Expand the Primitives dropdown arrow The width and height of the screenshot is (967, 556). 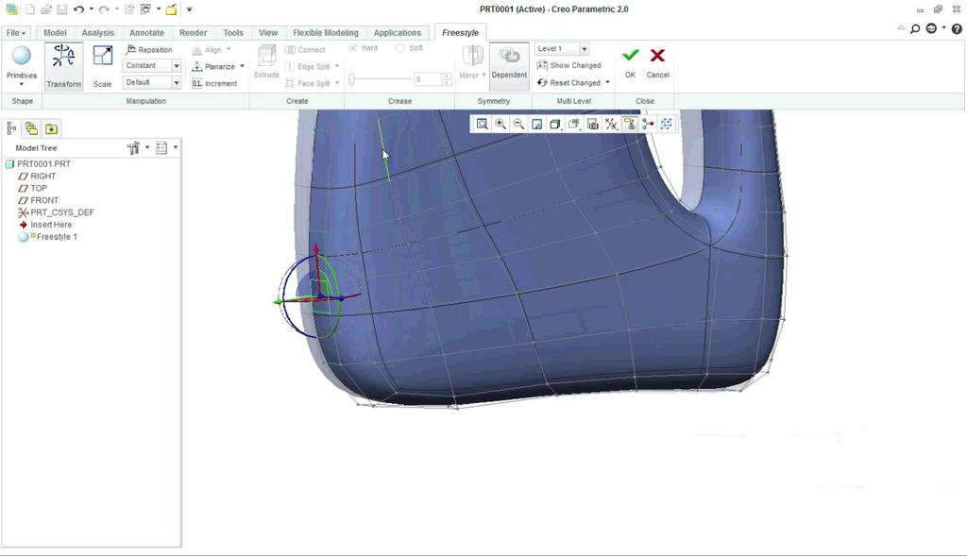tap(22, 84)
